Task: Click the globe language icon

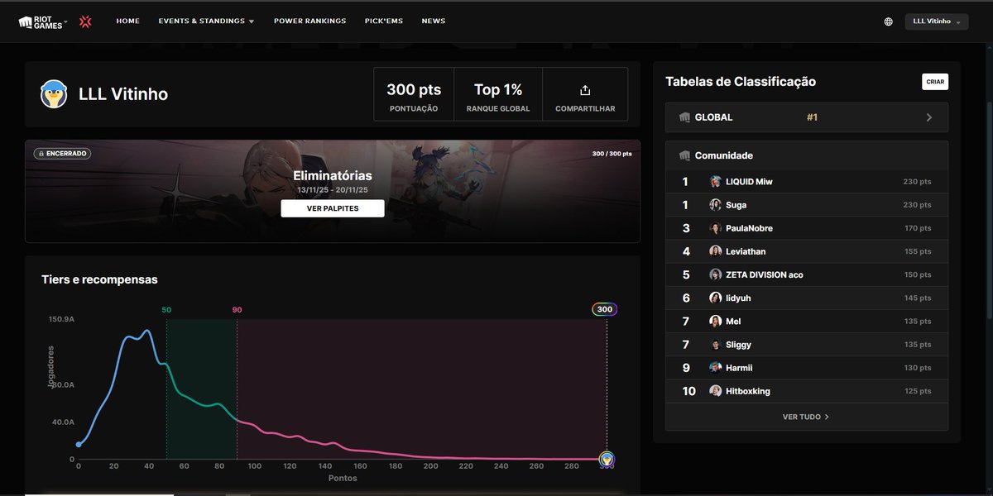Action: 888,21
